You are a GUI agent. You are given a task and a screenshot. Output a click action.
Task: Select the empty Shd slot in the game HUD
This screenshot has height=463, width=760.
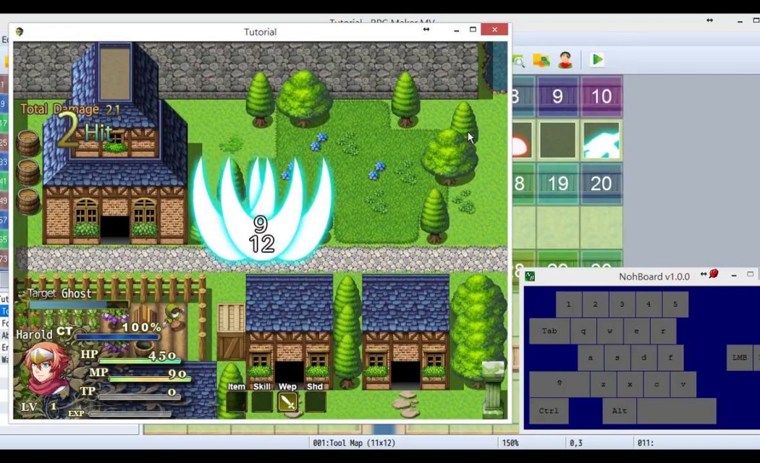point(315,402)
